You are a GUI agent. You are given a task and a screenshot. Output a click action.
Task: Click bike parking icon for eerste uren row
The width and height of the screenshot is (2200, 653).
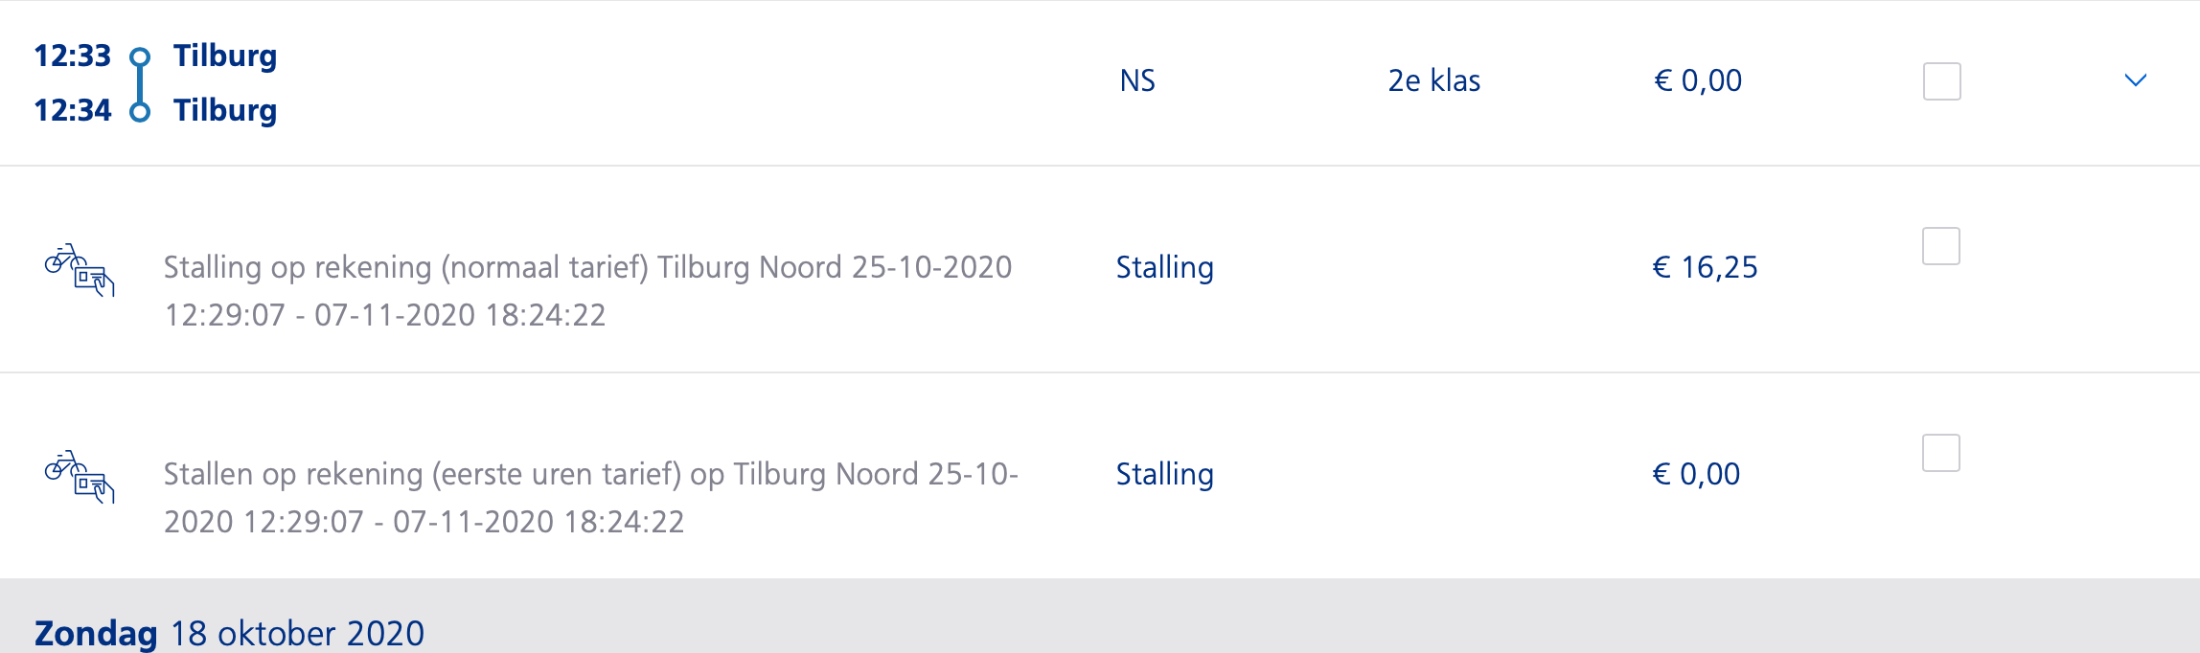(x=80, y=477)
